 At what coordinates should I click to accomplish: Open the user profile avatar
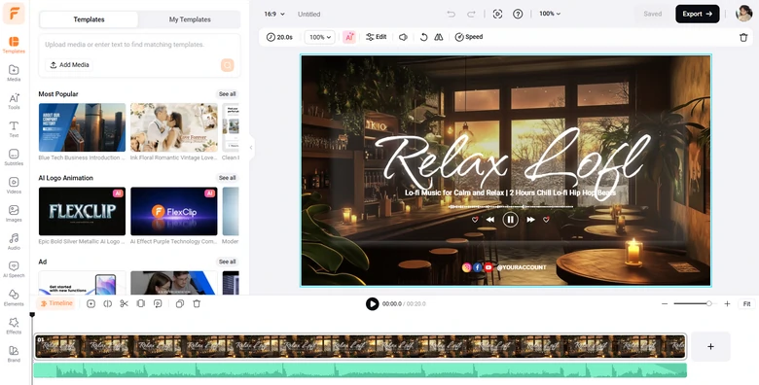coord(744,14)
